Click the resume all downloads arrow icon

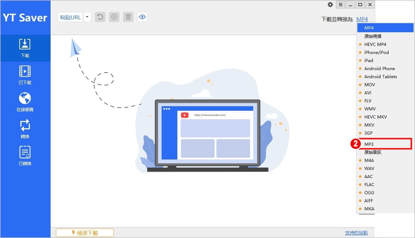tap(100, 17)
